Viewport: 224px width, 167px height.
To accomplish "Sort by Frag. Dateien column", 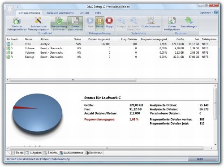I will 129,39.
